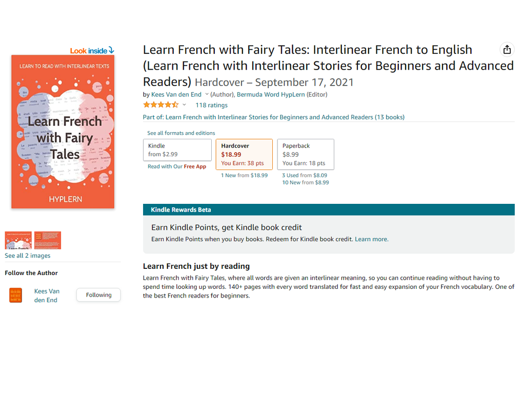Screen dimensions: 525x401
Task: Click the Learn more link for Kindle Points
Action: click(371, 239)
